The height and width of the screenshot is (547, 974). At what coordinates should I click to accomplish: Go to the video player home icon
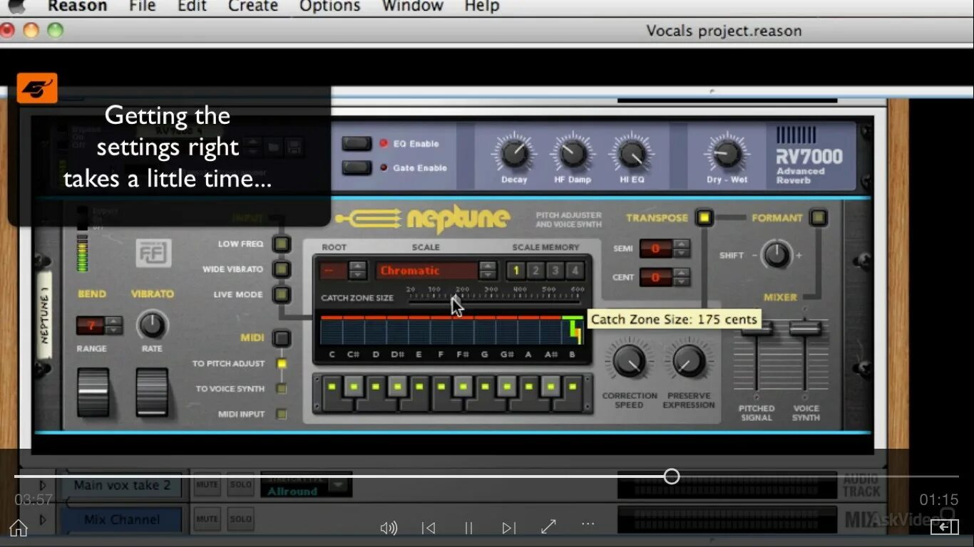pyautogui.click(x=18, y=528)
